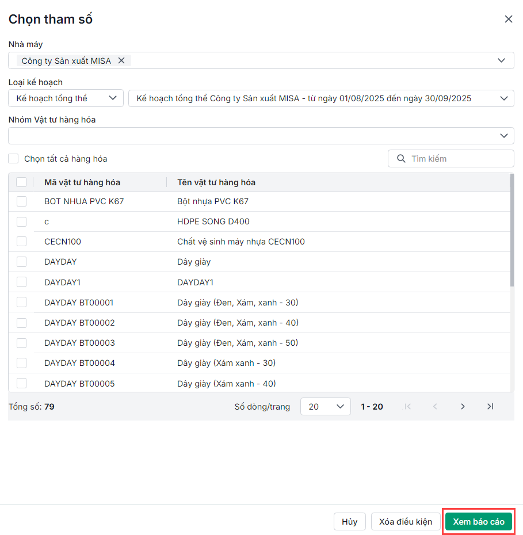Click the first page navigation arrow

click(x=408, y=407)
